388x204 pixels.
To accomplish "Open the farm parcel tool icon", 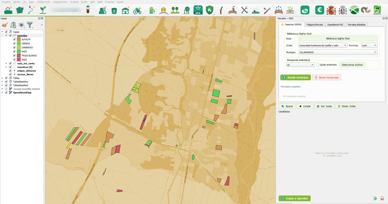I will pos(20,10).
